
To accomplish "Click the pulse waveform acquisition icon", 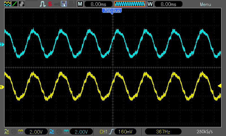I will click(x=43, y=4).
